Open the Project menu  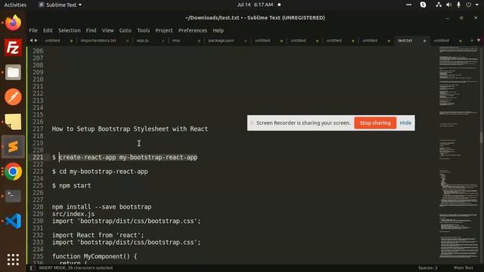[x=164, y=30]
